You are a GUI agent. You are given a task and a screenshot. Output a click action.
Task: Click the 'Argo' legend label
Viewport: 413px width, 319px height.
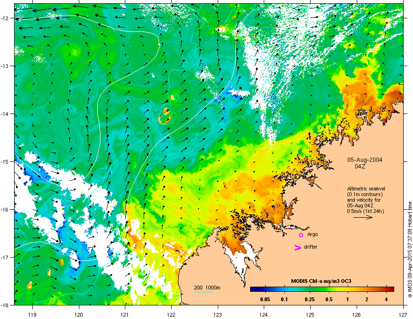point(313,234)
